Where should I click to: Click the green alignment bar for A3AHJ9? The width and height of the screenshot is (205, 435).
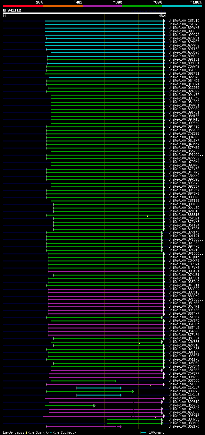coord(135,423)
